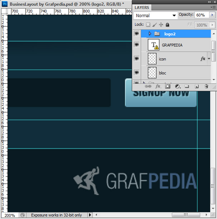Click the 'Fill:' label

click(x=191, y=25)
